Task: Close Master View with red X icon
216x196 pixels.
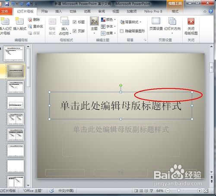Action: (191, 22)
